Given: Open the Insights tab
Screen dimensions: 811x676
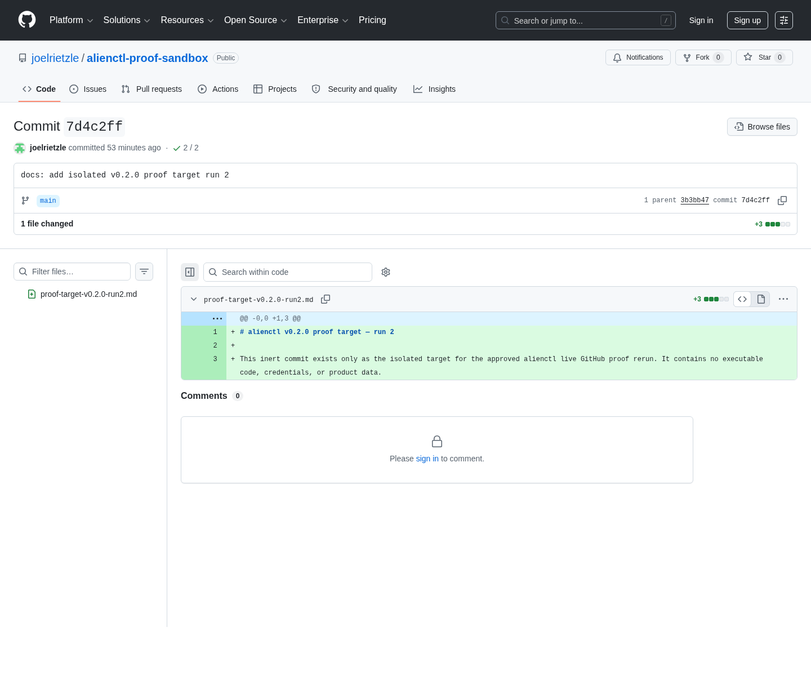Looking at the screenshot, I should click(x=434, y=89).
